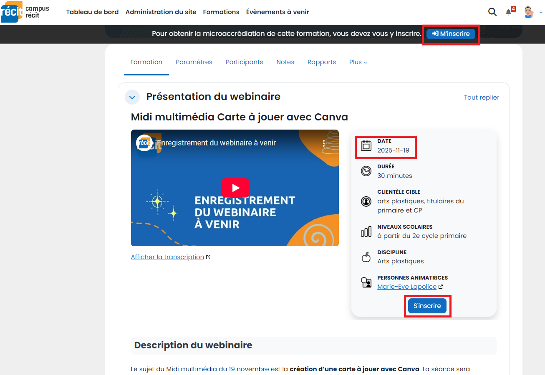The width and height of the screenshot is (545, 375).
Task: Click the Tout replier link
Action: pyautogui.click(x=482, y=97)
